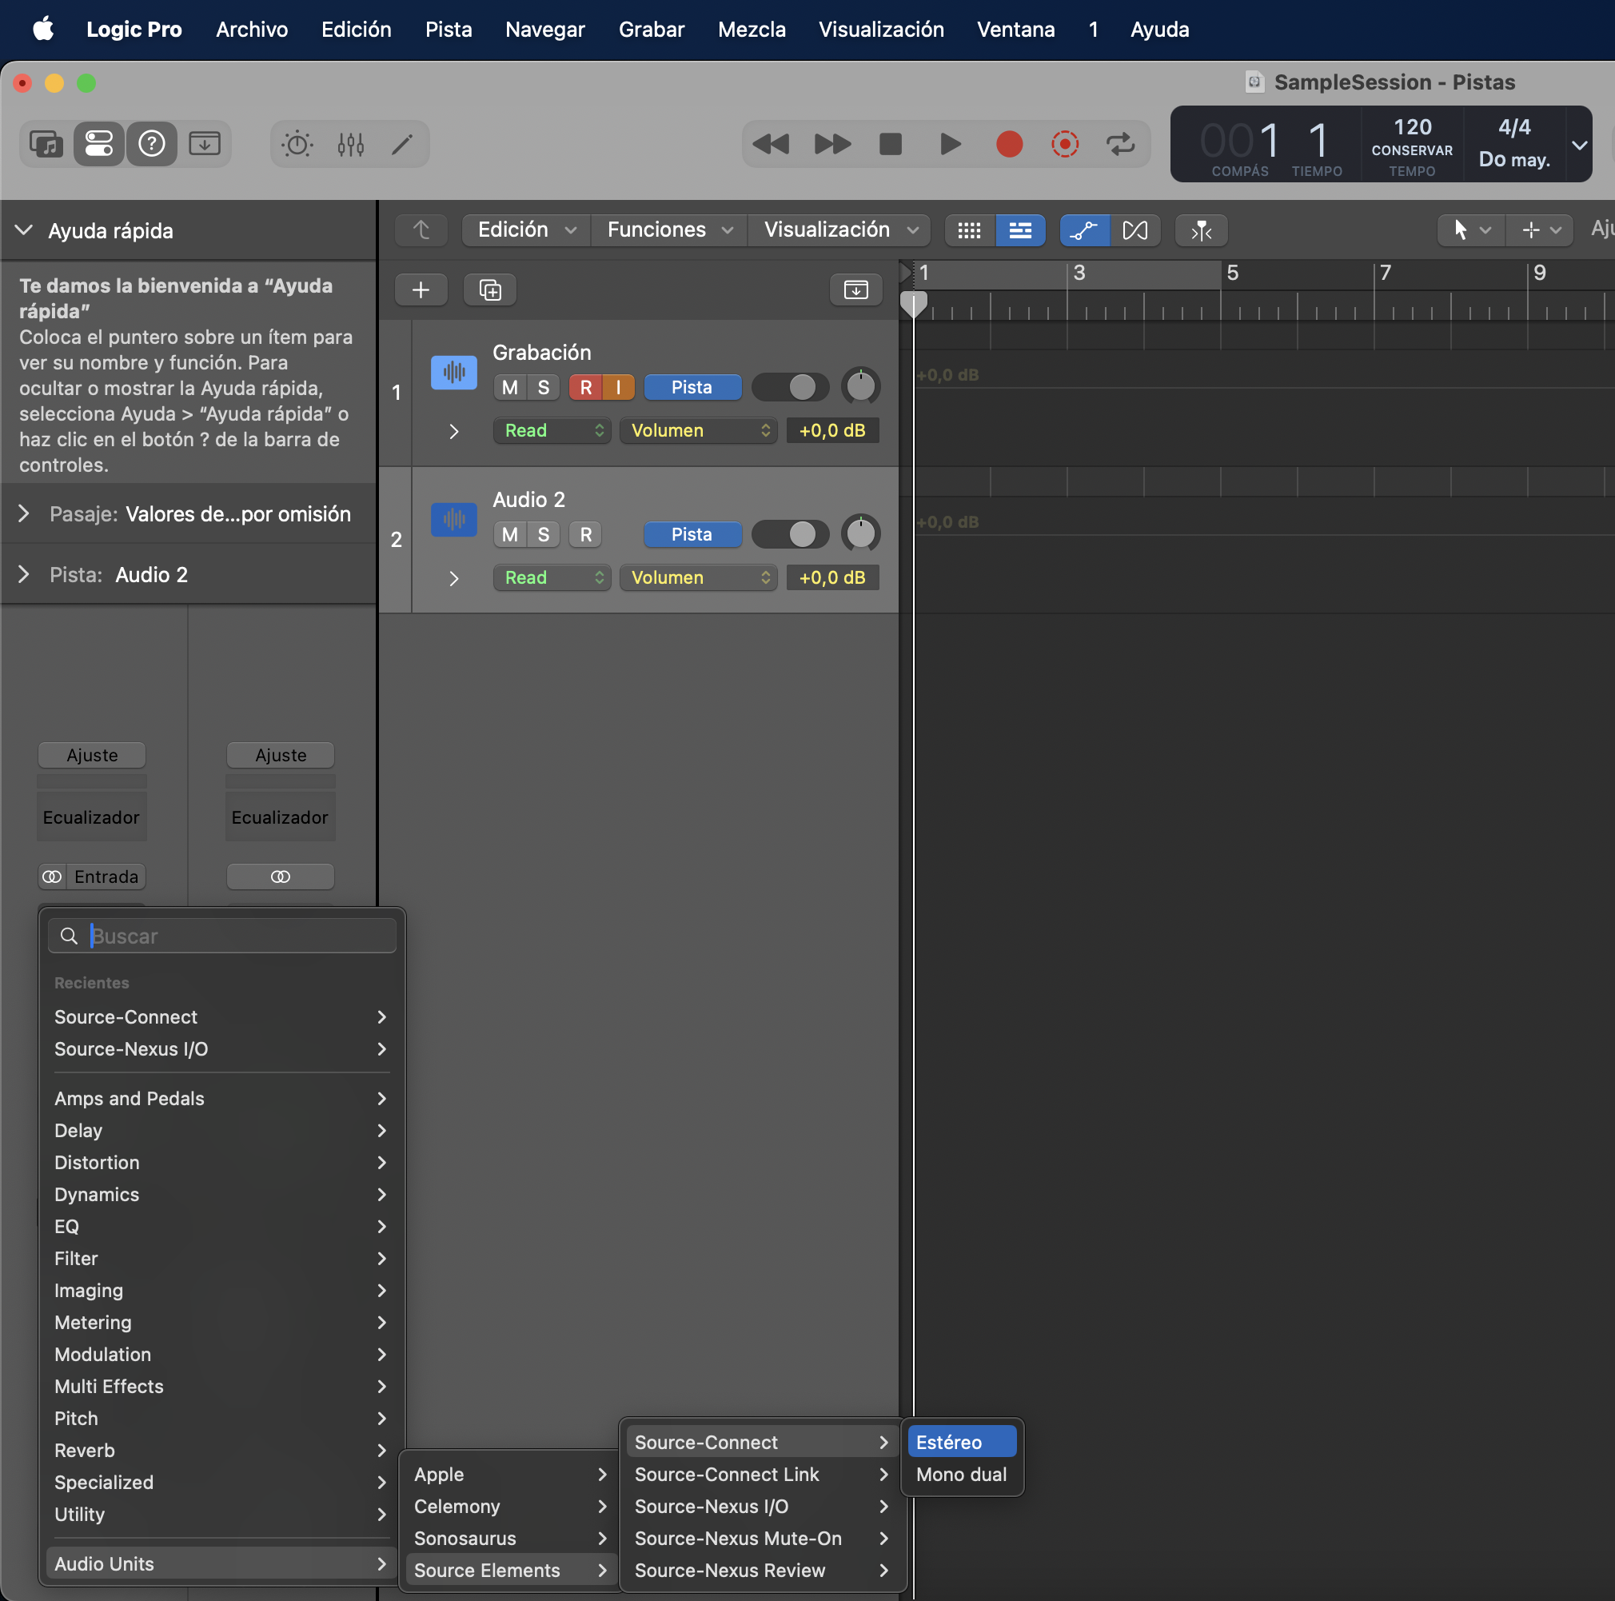Screen dimensions: 1615x1601
Task: Enable the Flex view icon
Action: [x=1134, y=230]
